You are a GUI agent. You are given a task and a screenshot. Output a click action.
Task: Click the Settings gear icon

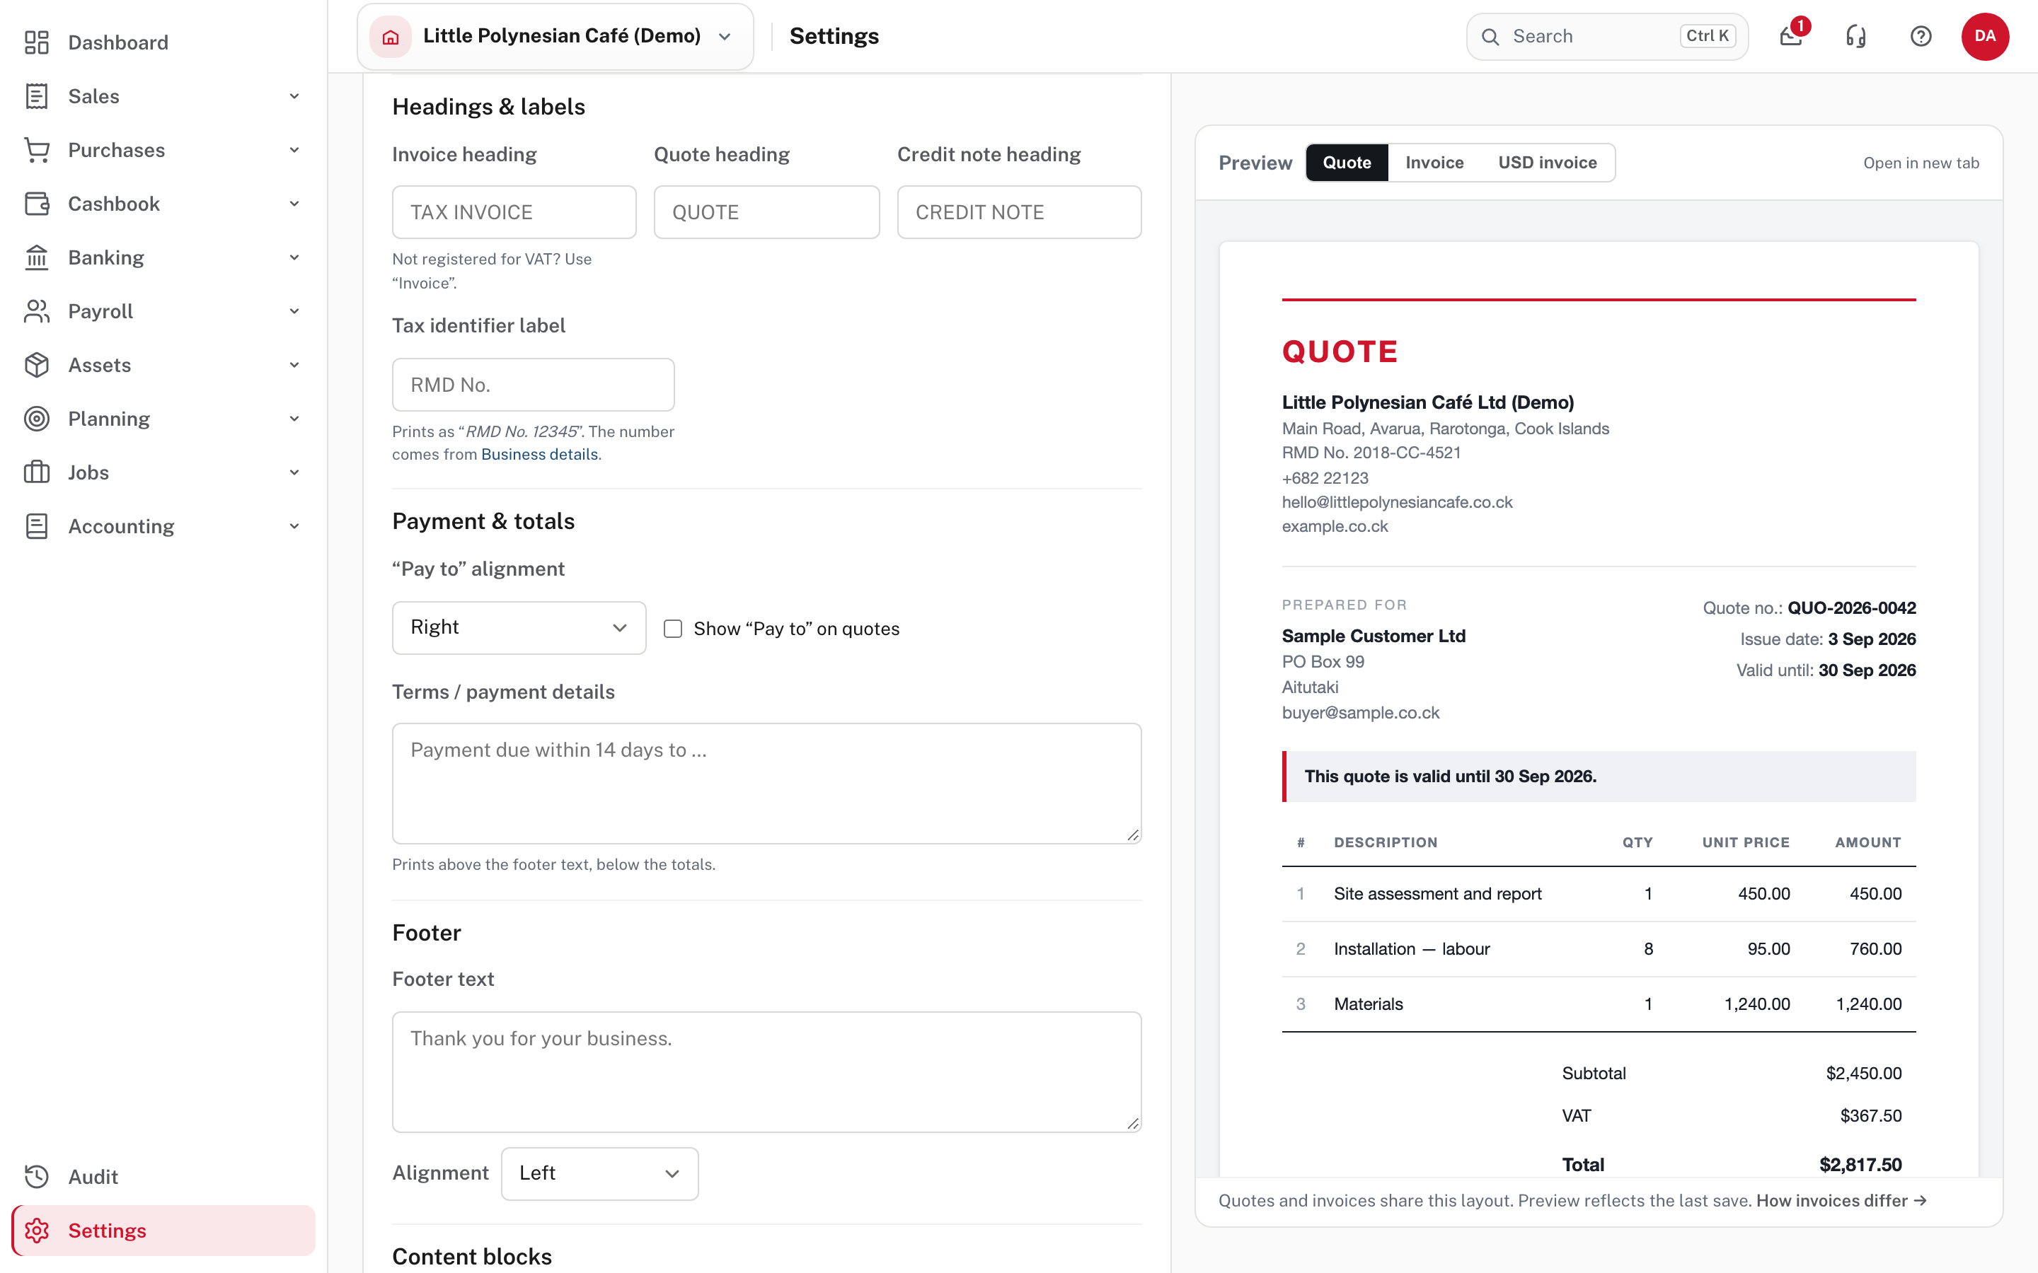coord(36,1230)
